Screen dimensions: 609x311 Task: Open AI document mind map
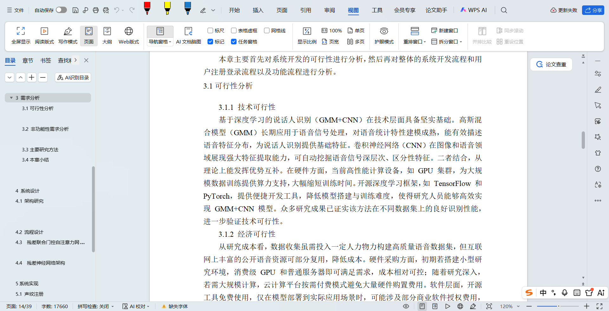click(x=188, y=35)
